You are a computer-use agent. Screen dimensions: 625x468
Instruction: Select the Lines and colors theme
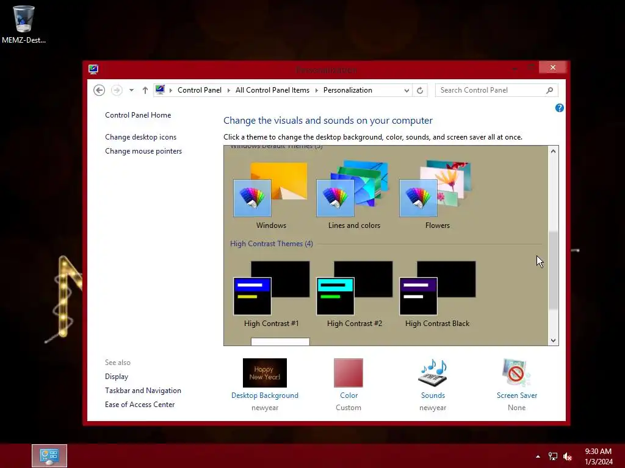point(354,196)
